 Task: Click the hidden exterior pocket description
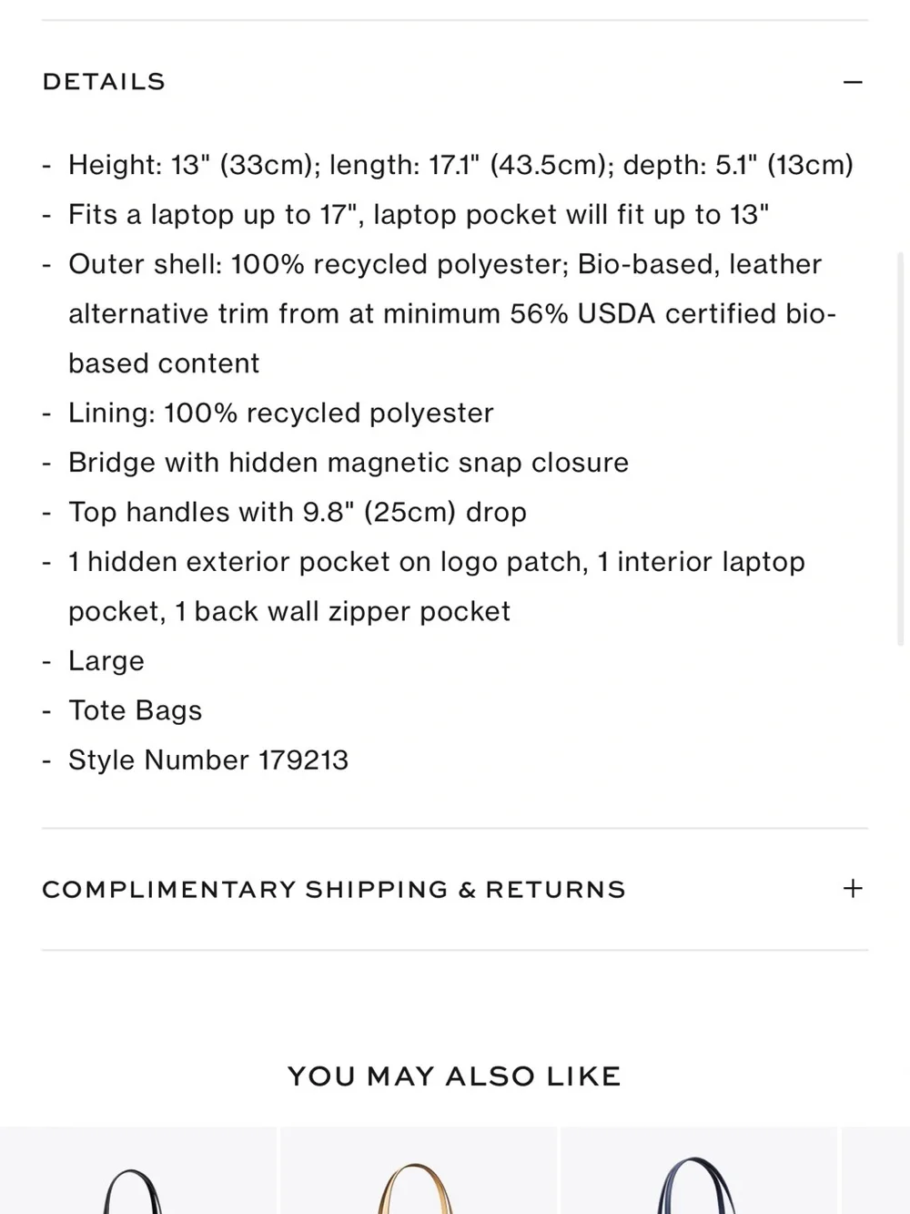tap(437, 587)
